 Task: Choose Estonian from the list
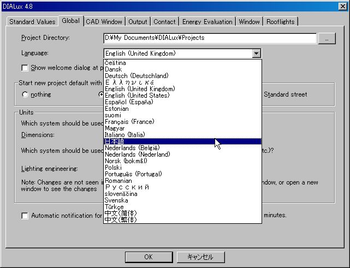[182, 109]
